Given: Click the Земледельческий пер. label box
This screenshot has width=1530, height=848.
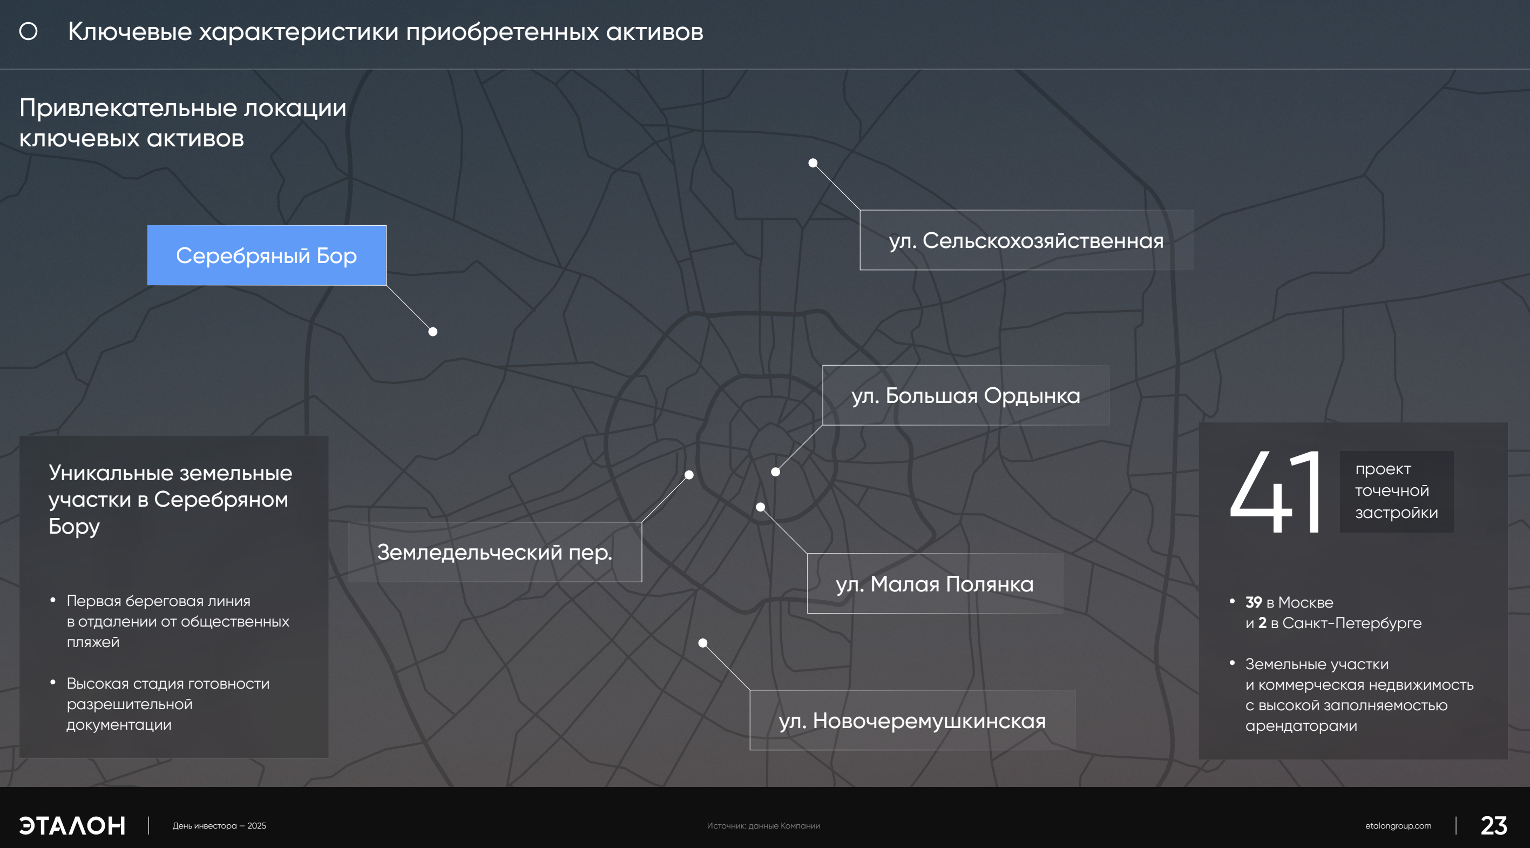Looking at the screenshot, I should pyautogui.click(x=494, y=552).
